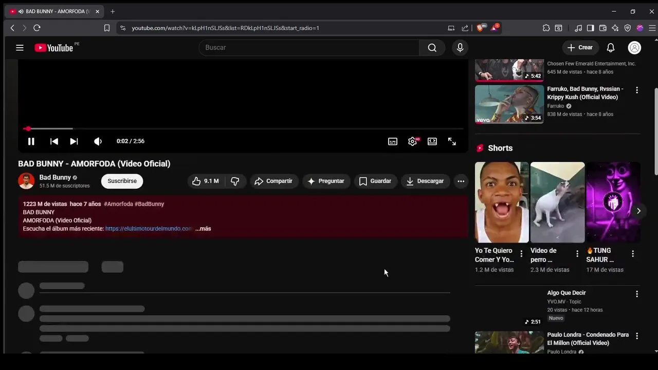This screenshot has width=658, height=370.
Task: Show next Shorts with right arrow
Action: (x=638, y=211)
